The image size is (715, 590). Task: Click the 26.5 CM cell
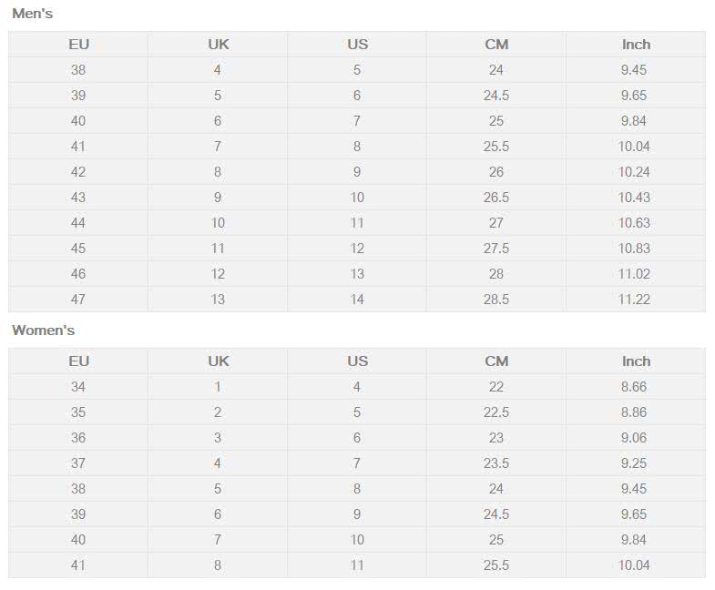point(496,198)
